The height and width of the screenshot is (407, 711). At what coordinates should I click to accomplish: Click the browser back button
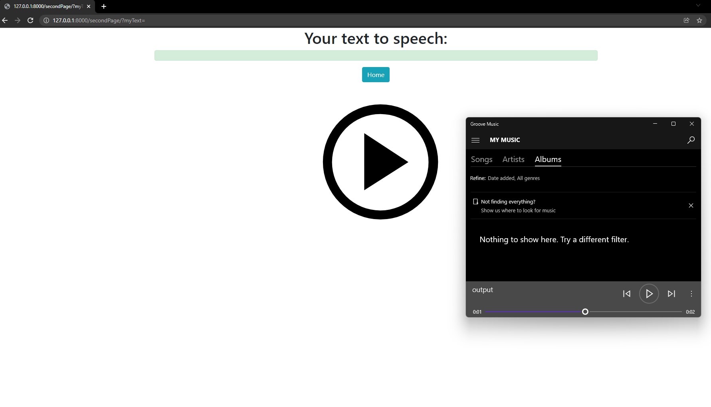pos(4,20)
